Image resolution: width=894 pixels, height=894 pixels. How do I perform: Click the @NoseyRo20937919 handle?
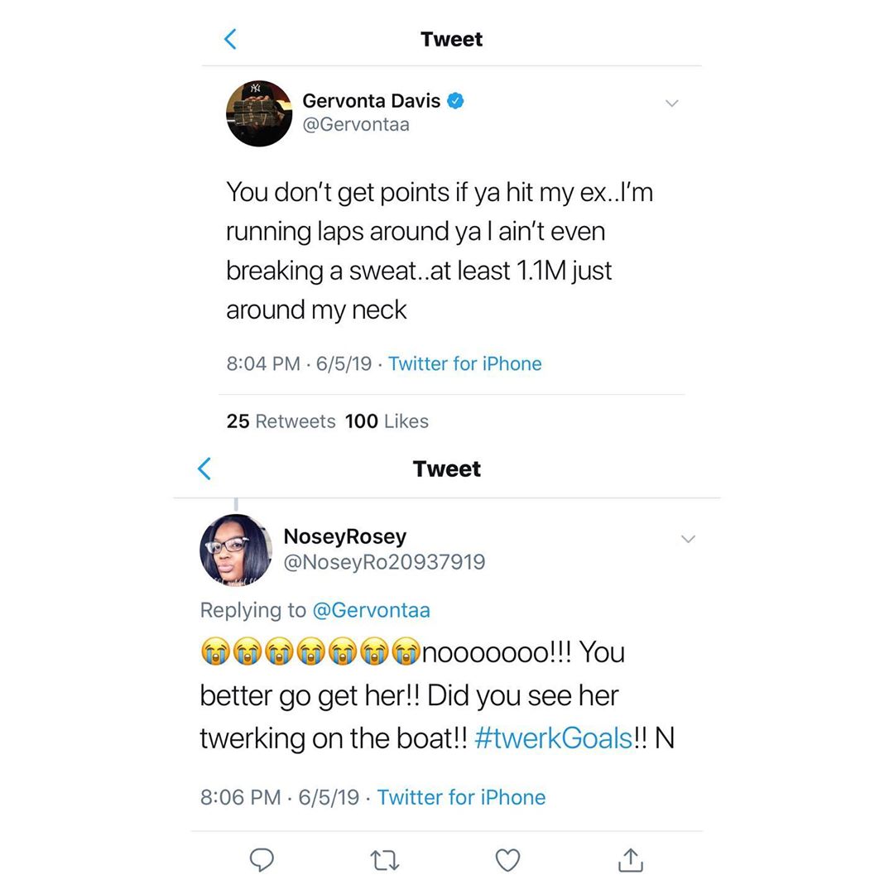pyautogui.click(x=384, y=562)
